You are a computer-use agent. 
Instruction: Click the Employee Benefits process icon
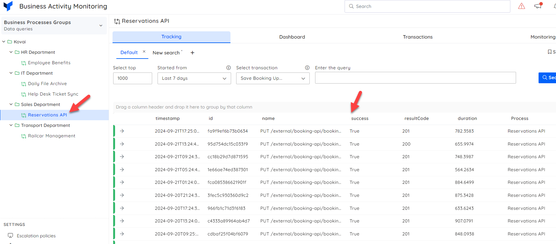[x=24, y=63]
